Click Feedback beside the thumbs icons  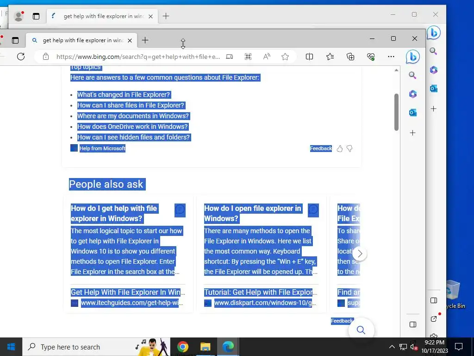click(x=321, y=148)
